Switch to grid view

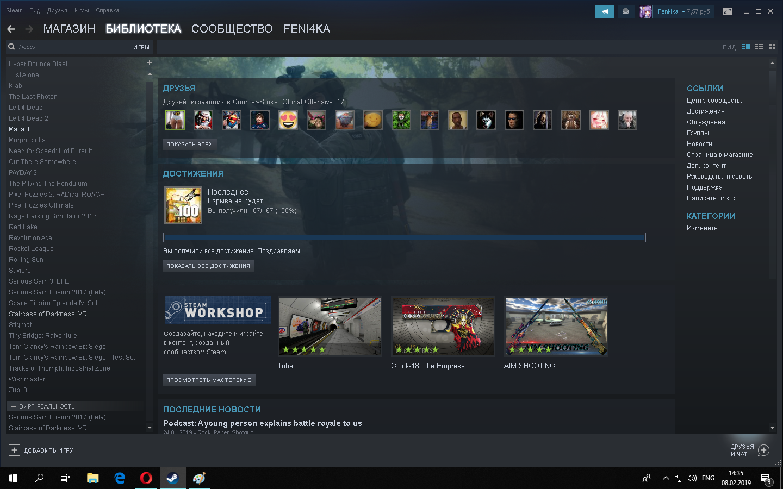click(x=772, y=47)
